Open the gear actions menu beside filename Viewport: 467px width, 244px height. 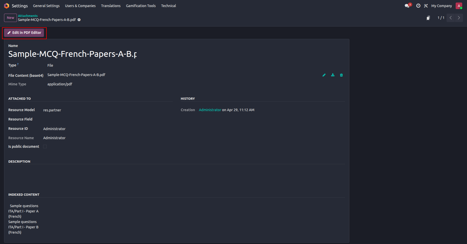tap(79, 20)
